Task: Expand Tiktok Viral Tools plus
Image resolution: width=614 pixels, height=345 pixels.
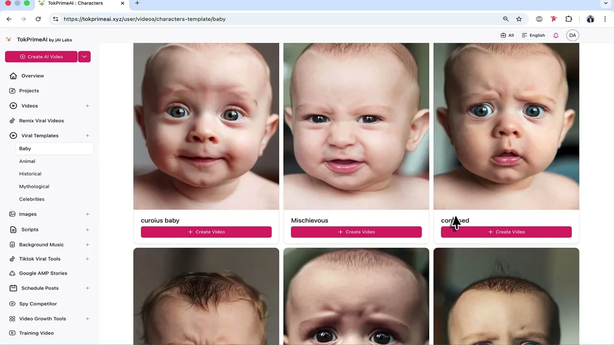Action: [x=87, y=259]
